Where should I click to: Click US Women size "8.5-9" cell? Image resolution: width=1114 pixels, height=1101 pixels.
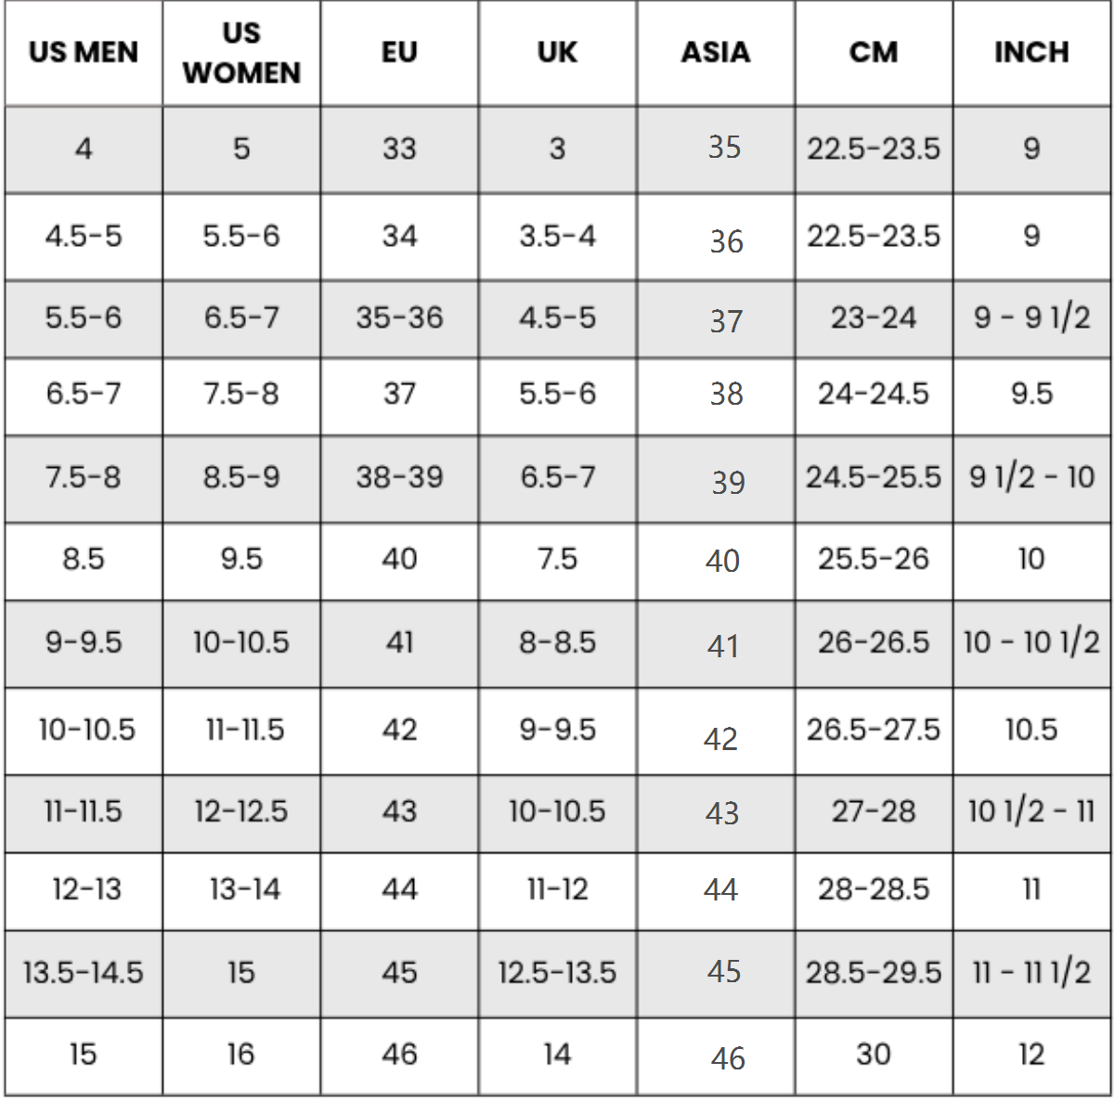tap(241, 478)
